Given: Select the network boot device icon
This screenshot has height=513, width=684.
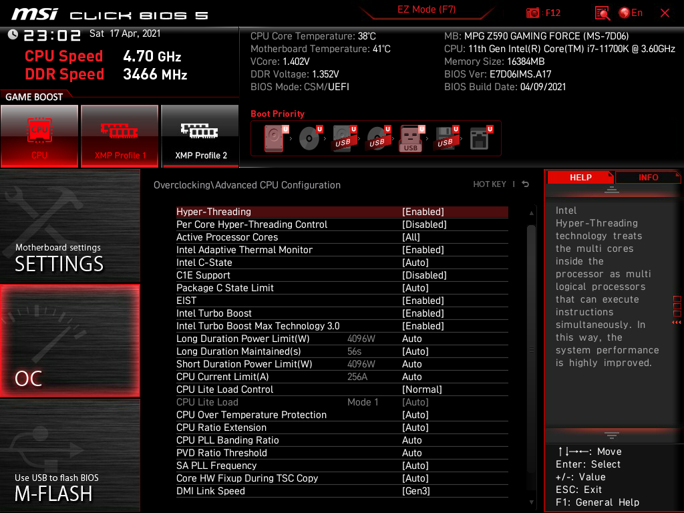Looking at the screenshot, I should pyautogui.click(x=480, y=138).
